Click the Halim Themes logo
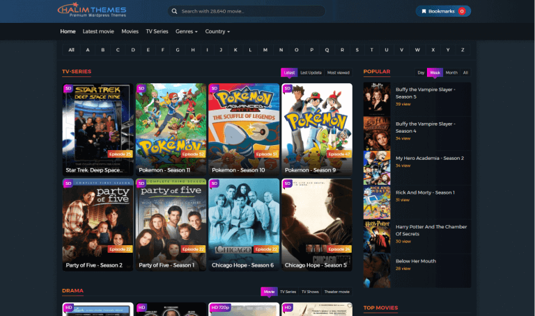The image size is (535, 316). click(92, 10)
